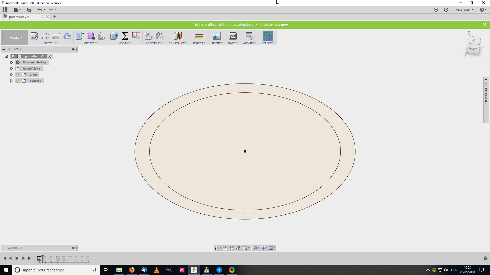Collapse the potdefleur v2 root node

(7, 56)
